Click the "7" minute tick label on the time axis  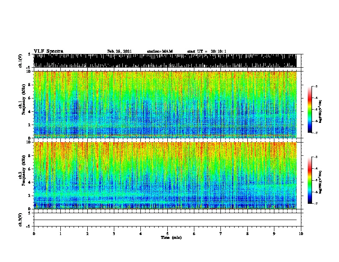point(221,234)
